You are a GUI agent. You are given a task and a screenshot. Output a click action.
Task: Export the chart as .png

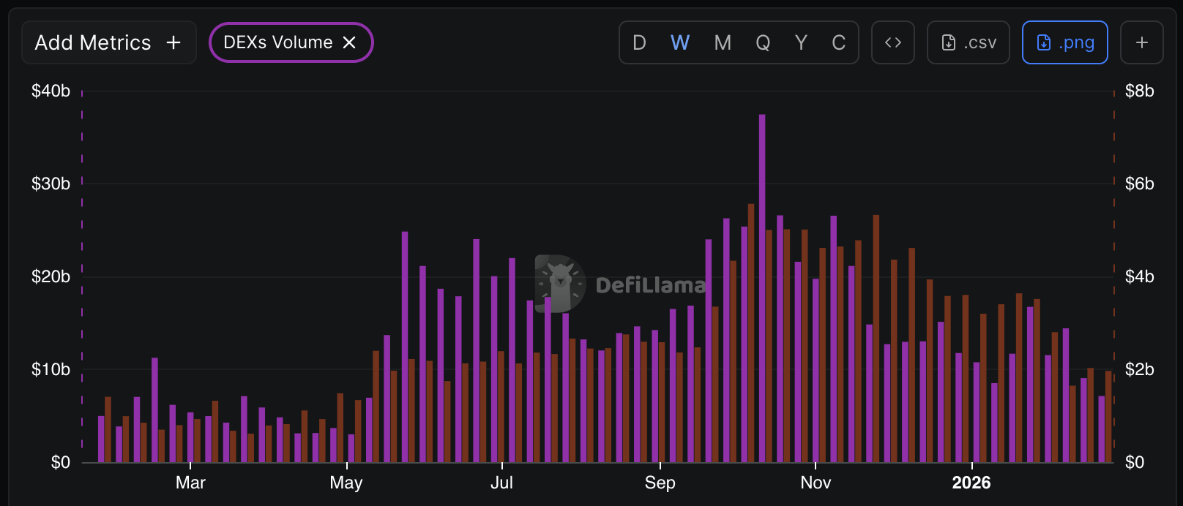pyautogui.click(x=1064, y=42)
